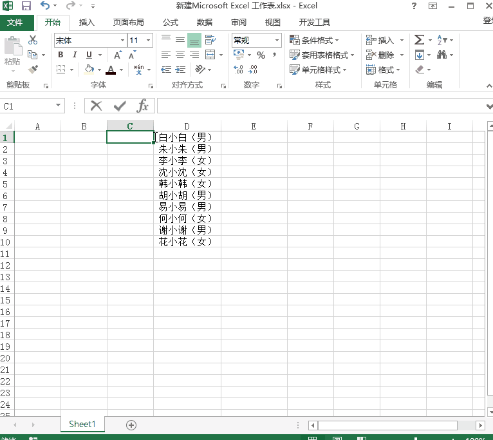Click the Increase Indent icon
This screenshot has width=493, height=440.
point(180,70)
